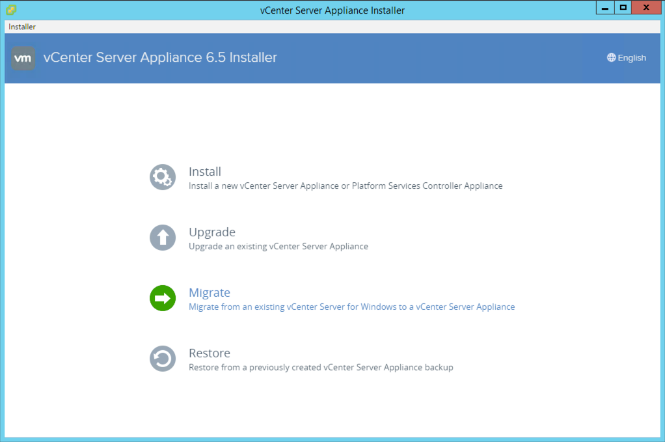Select the Upgrade heading

pyautogui.click(x=212, y=232)
